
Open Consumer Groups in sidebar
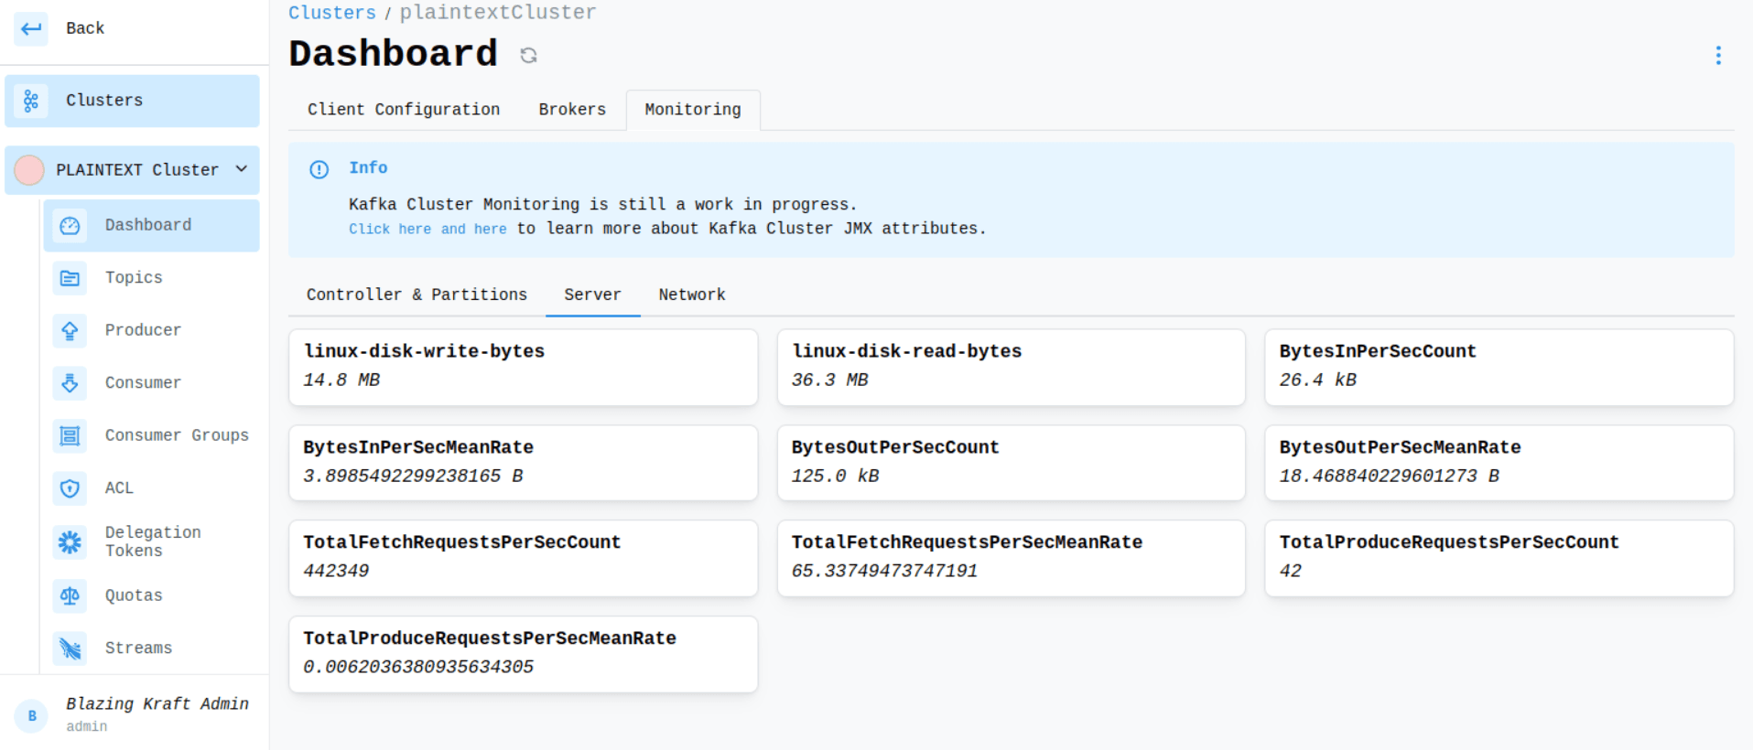[152, 435]
